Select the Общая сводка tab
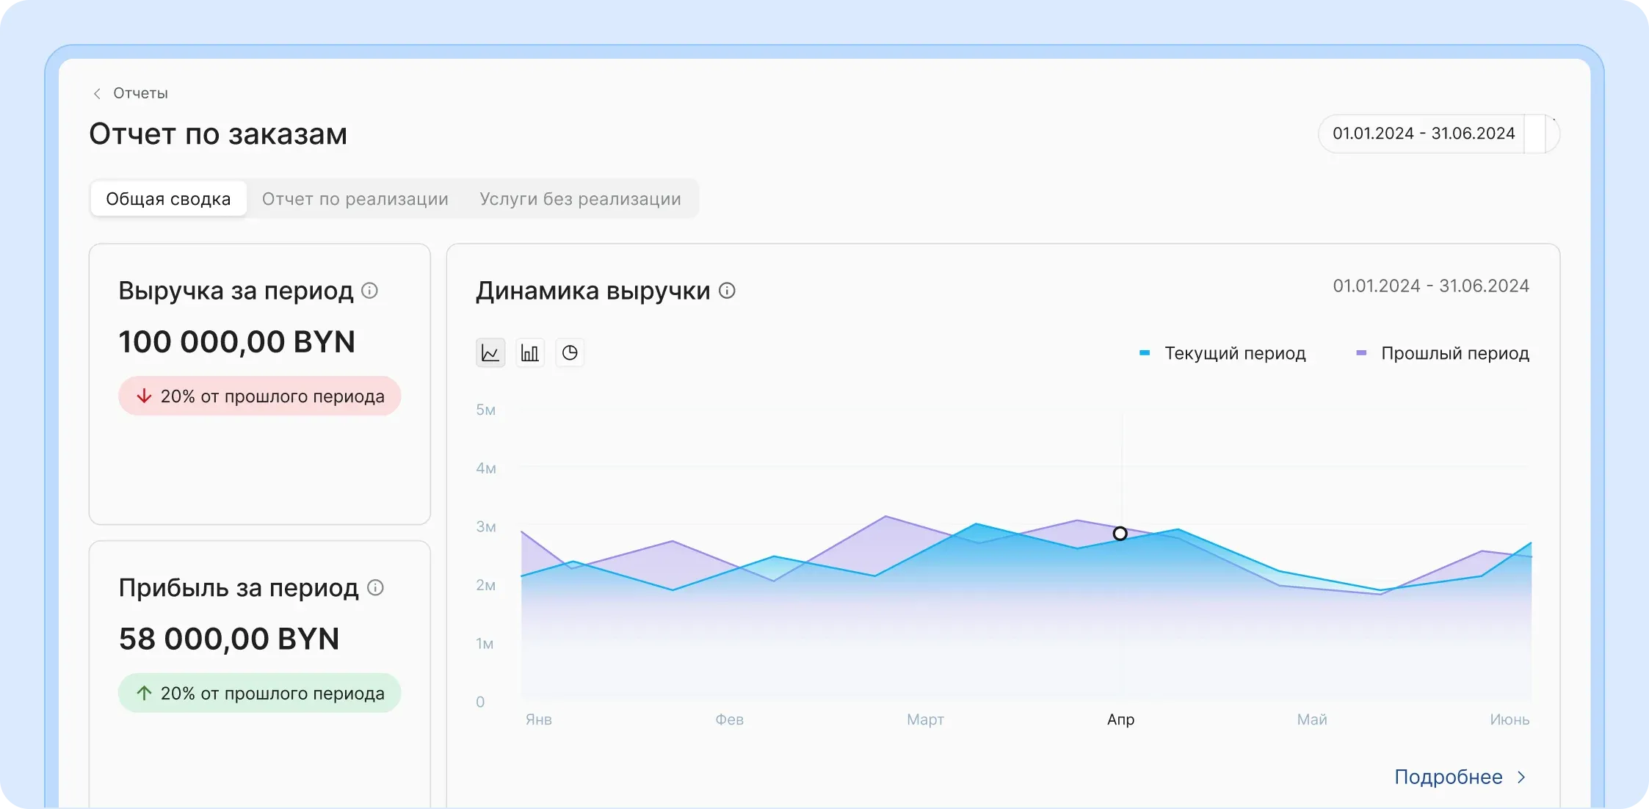Screen dimensions: 1649x809 pyautogui.click(x=168, y=198)
